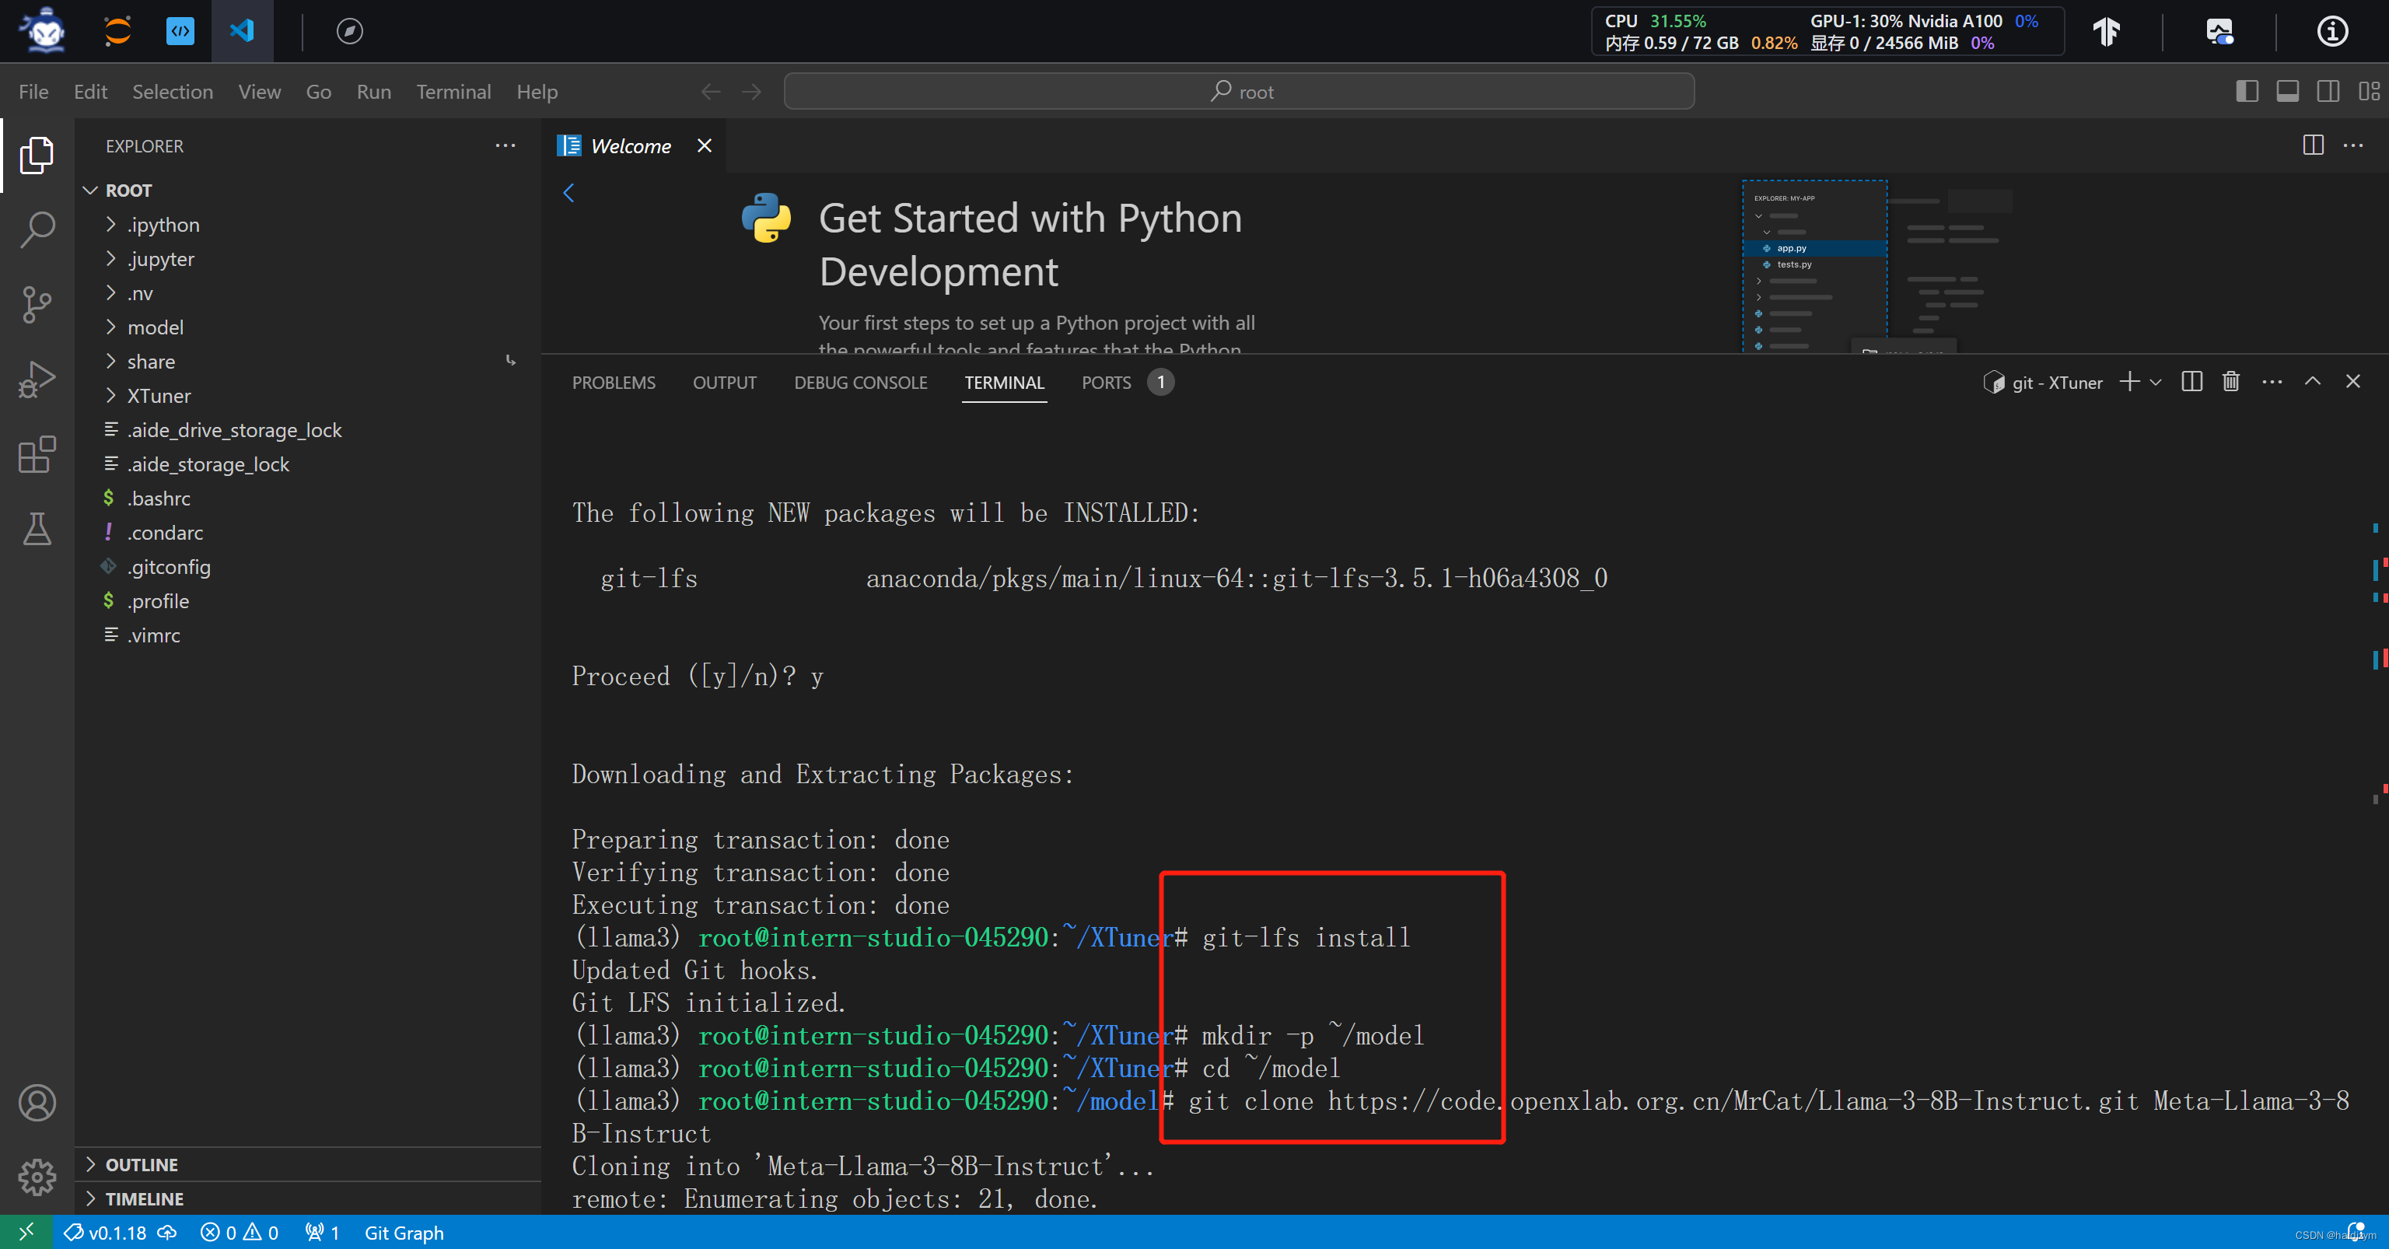The height and width of the screenshot is (1249, 2389).
Task: Expand the XTuner folder
Action: (x=308, y=396)
